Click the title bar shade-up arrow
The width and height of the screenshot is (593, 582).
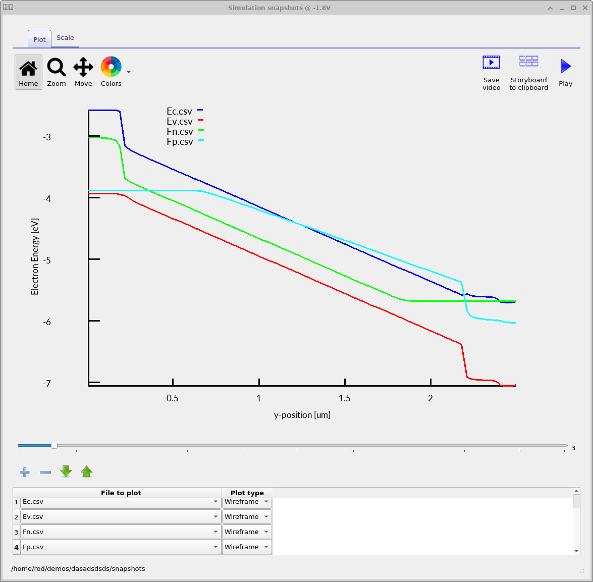click(550, 8)
